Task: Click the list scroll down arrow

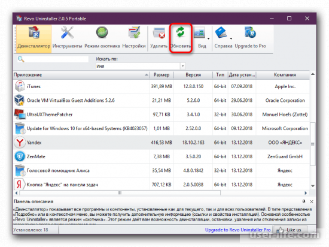Action: 313,186
